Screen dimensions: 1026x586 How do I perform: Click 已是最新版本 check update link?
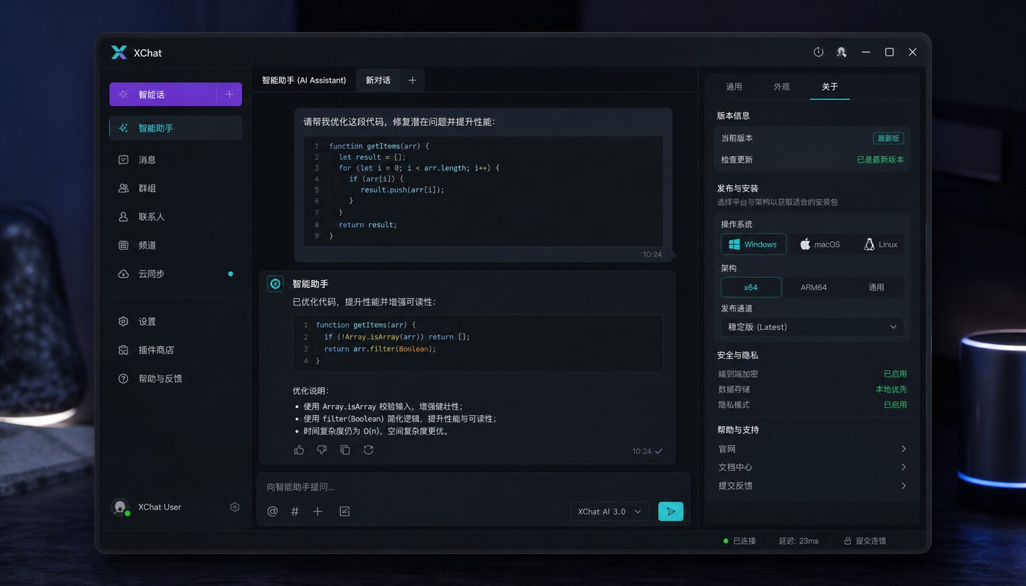coord(881,160)
